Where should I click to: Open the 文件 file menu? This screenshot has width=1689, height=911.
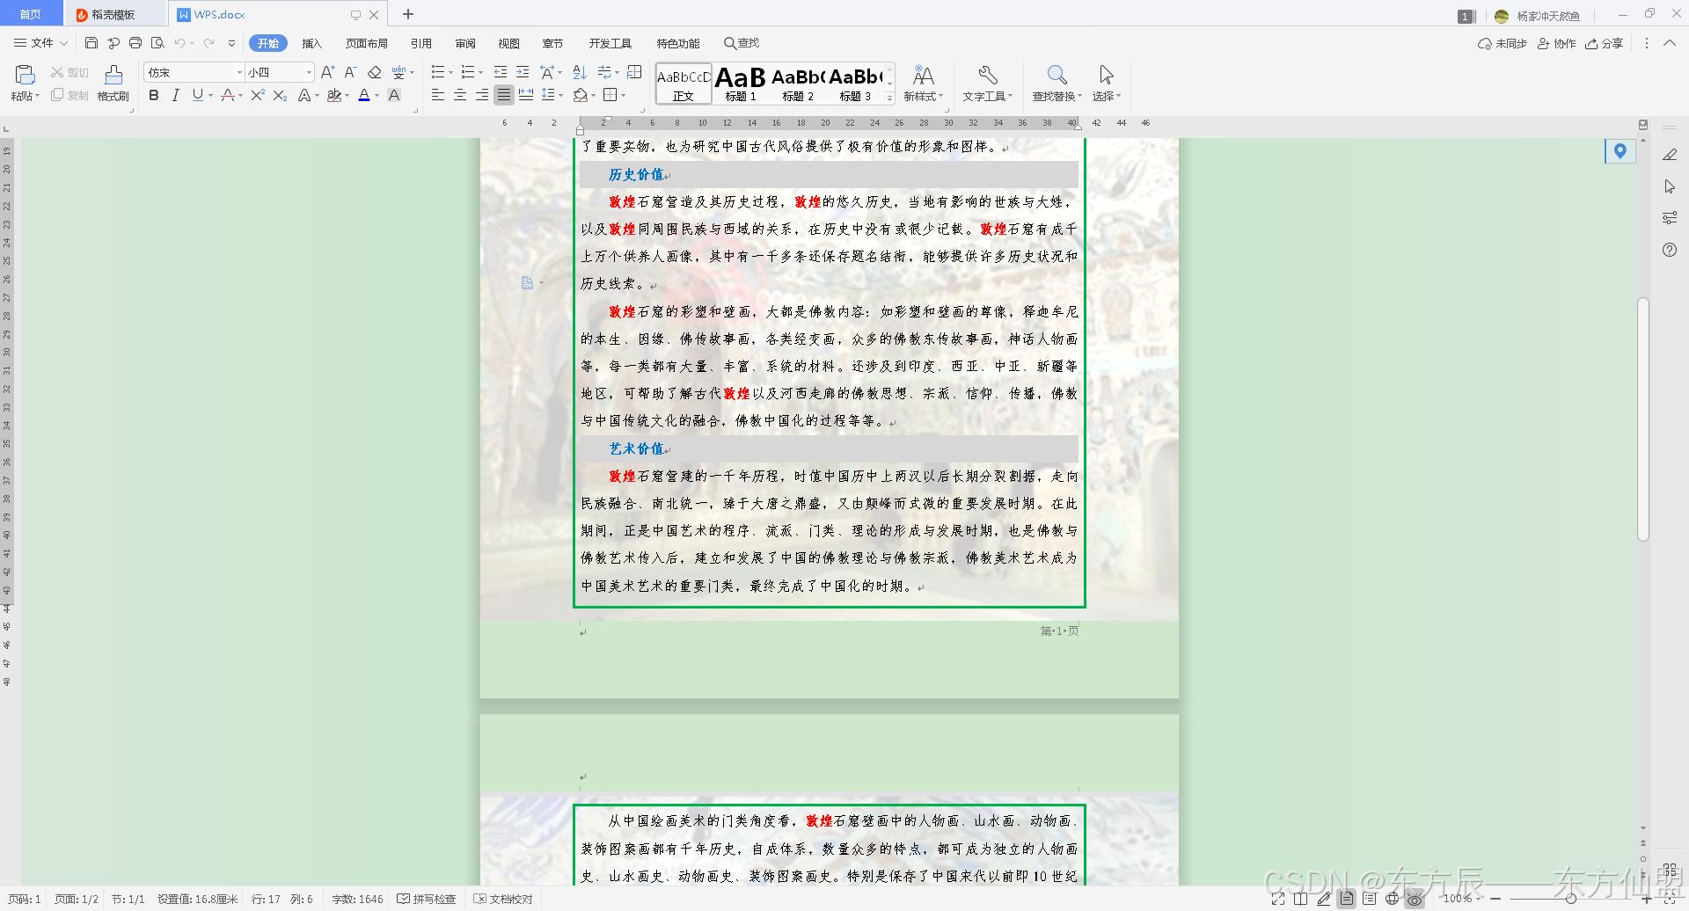coord(40,43)
